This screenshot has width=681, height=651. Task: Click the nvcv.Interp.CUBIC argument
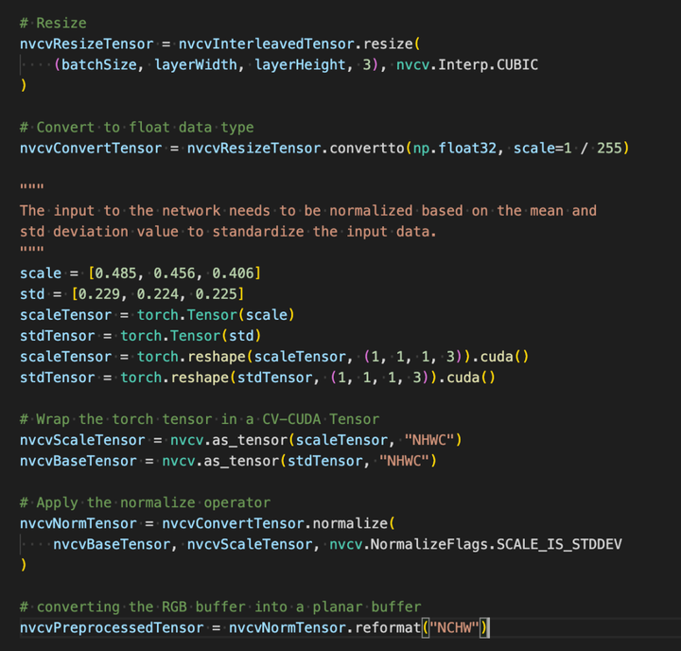(x=467, y=64)
